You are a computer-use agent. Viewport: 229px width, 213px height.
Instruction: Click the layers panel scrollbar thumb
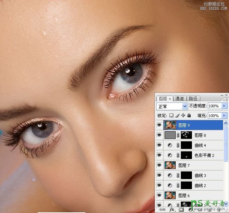coord(226,144)
